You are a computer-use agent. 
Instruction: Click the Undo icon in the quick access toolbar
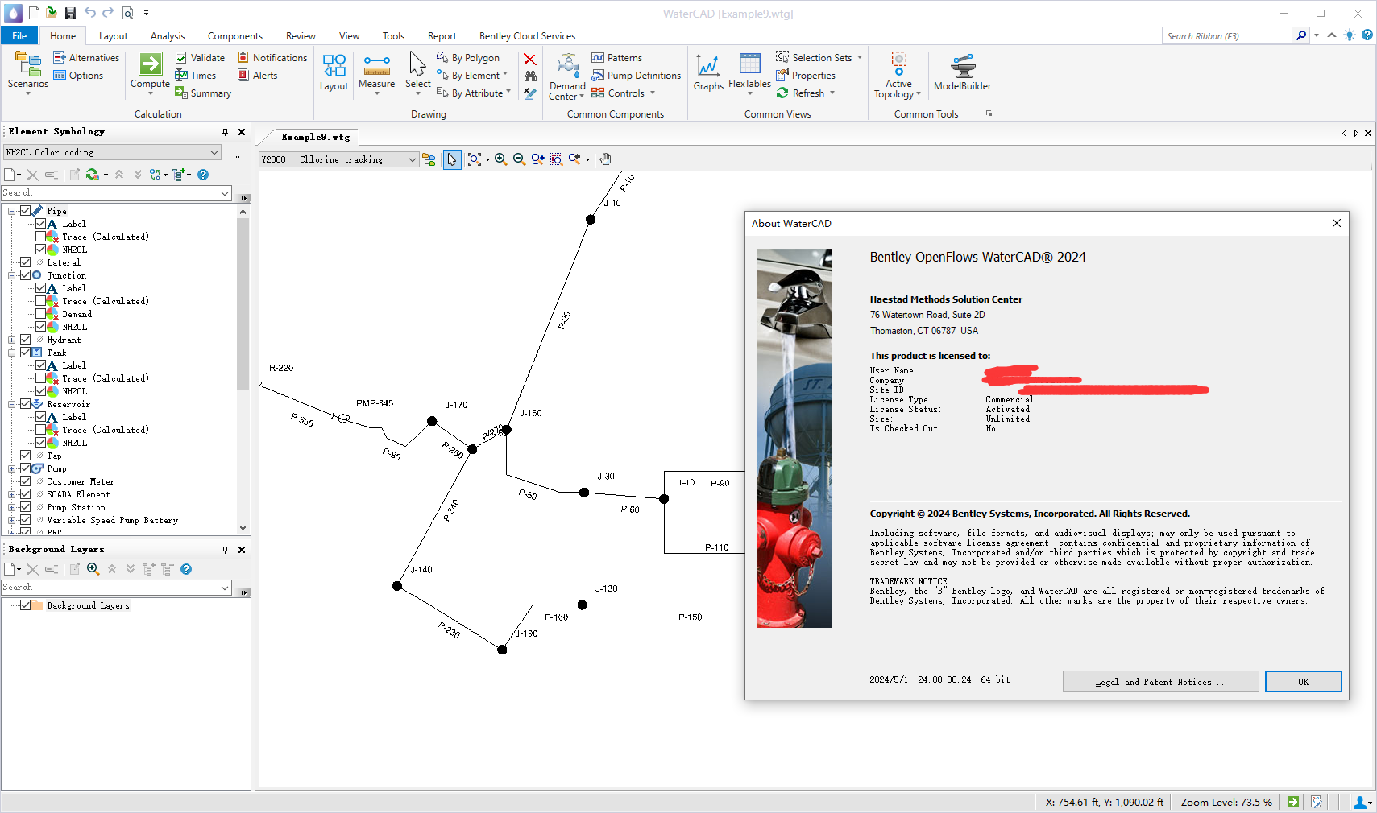pyautogui.click(x=89, y=13)
